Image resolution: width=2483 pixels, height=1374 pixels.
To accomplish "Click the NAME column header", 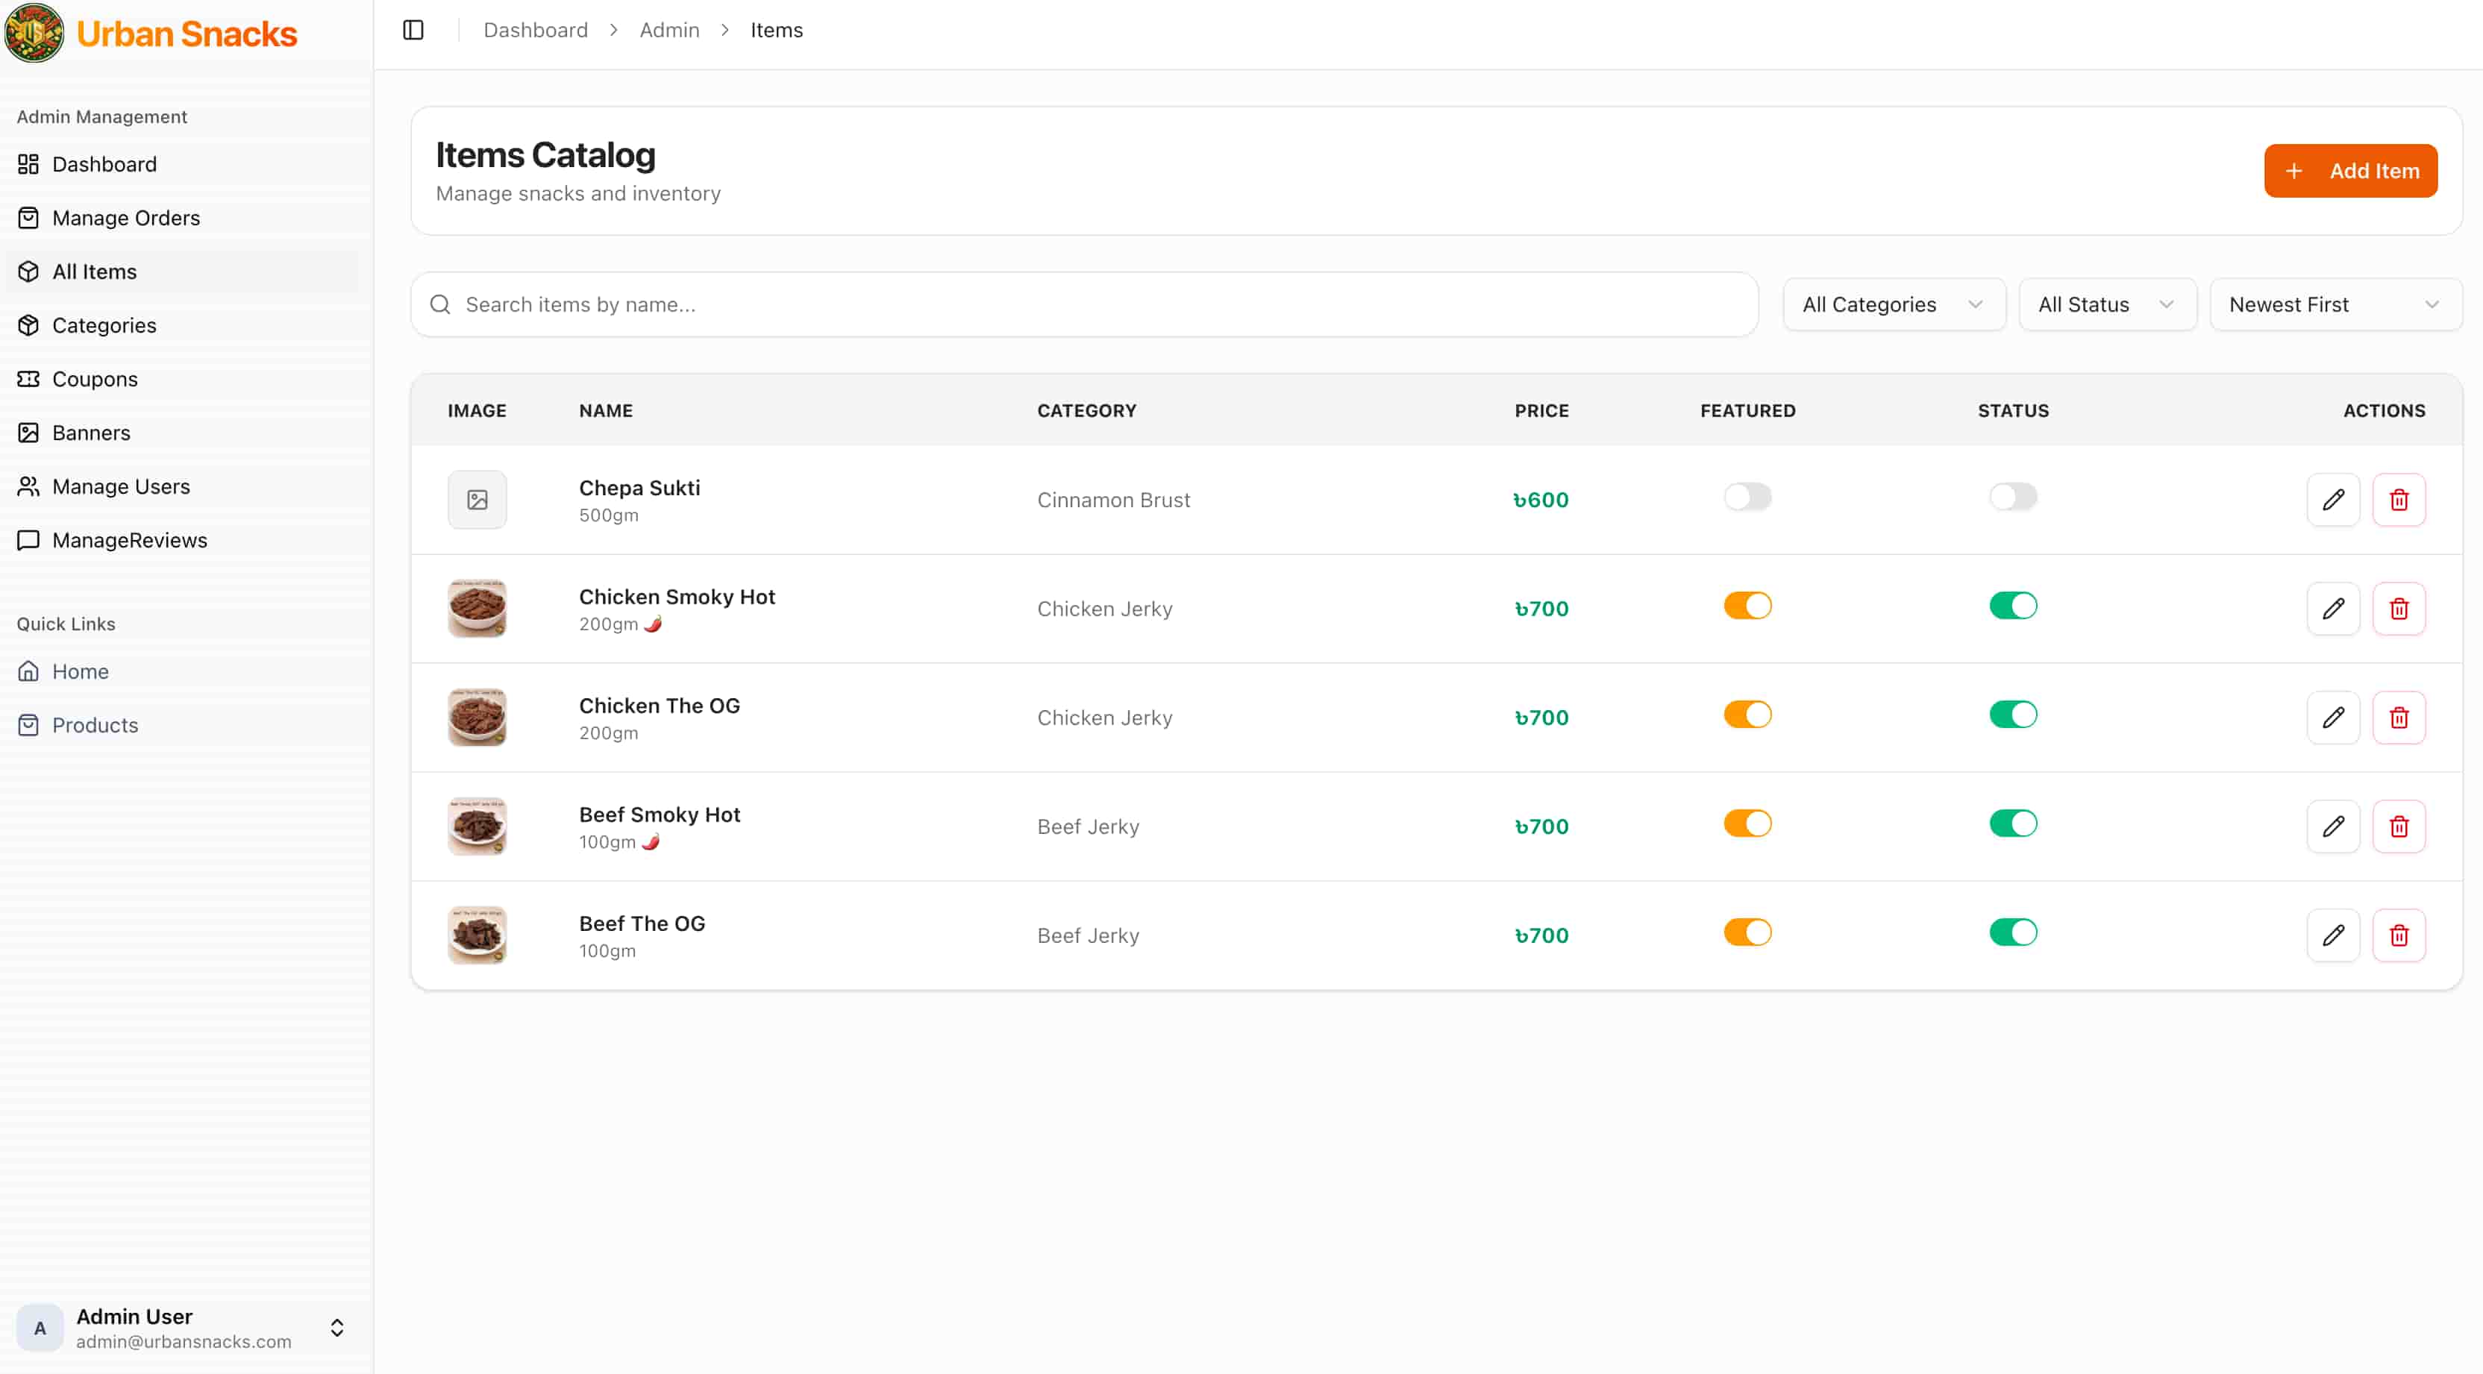I will click(x=605, y=410).
